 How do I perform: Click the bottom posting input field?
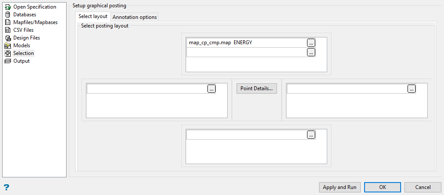(246, 135)
